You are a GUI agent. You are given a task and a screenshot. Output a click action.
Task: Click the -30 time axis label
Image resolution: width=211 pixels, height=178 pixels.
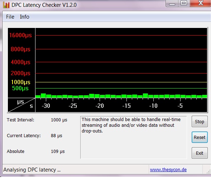click(x=46, y=106)
